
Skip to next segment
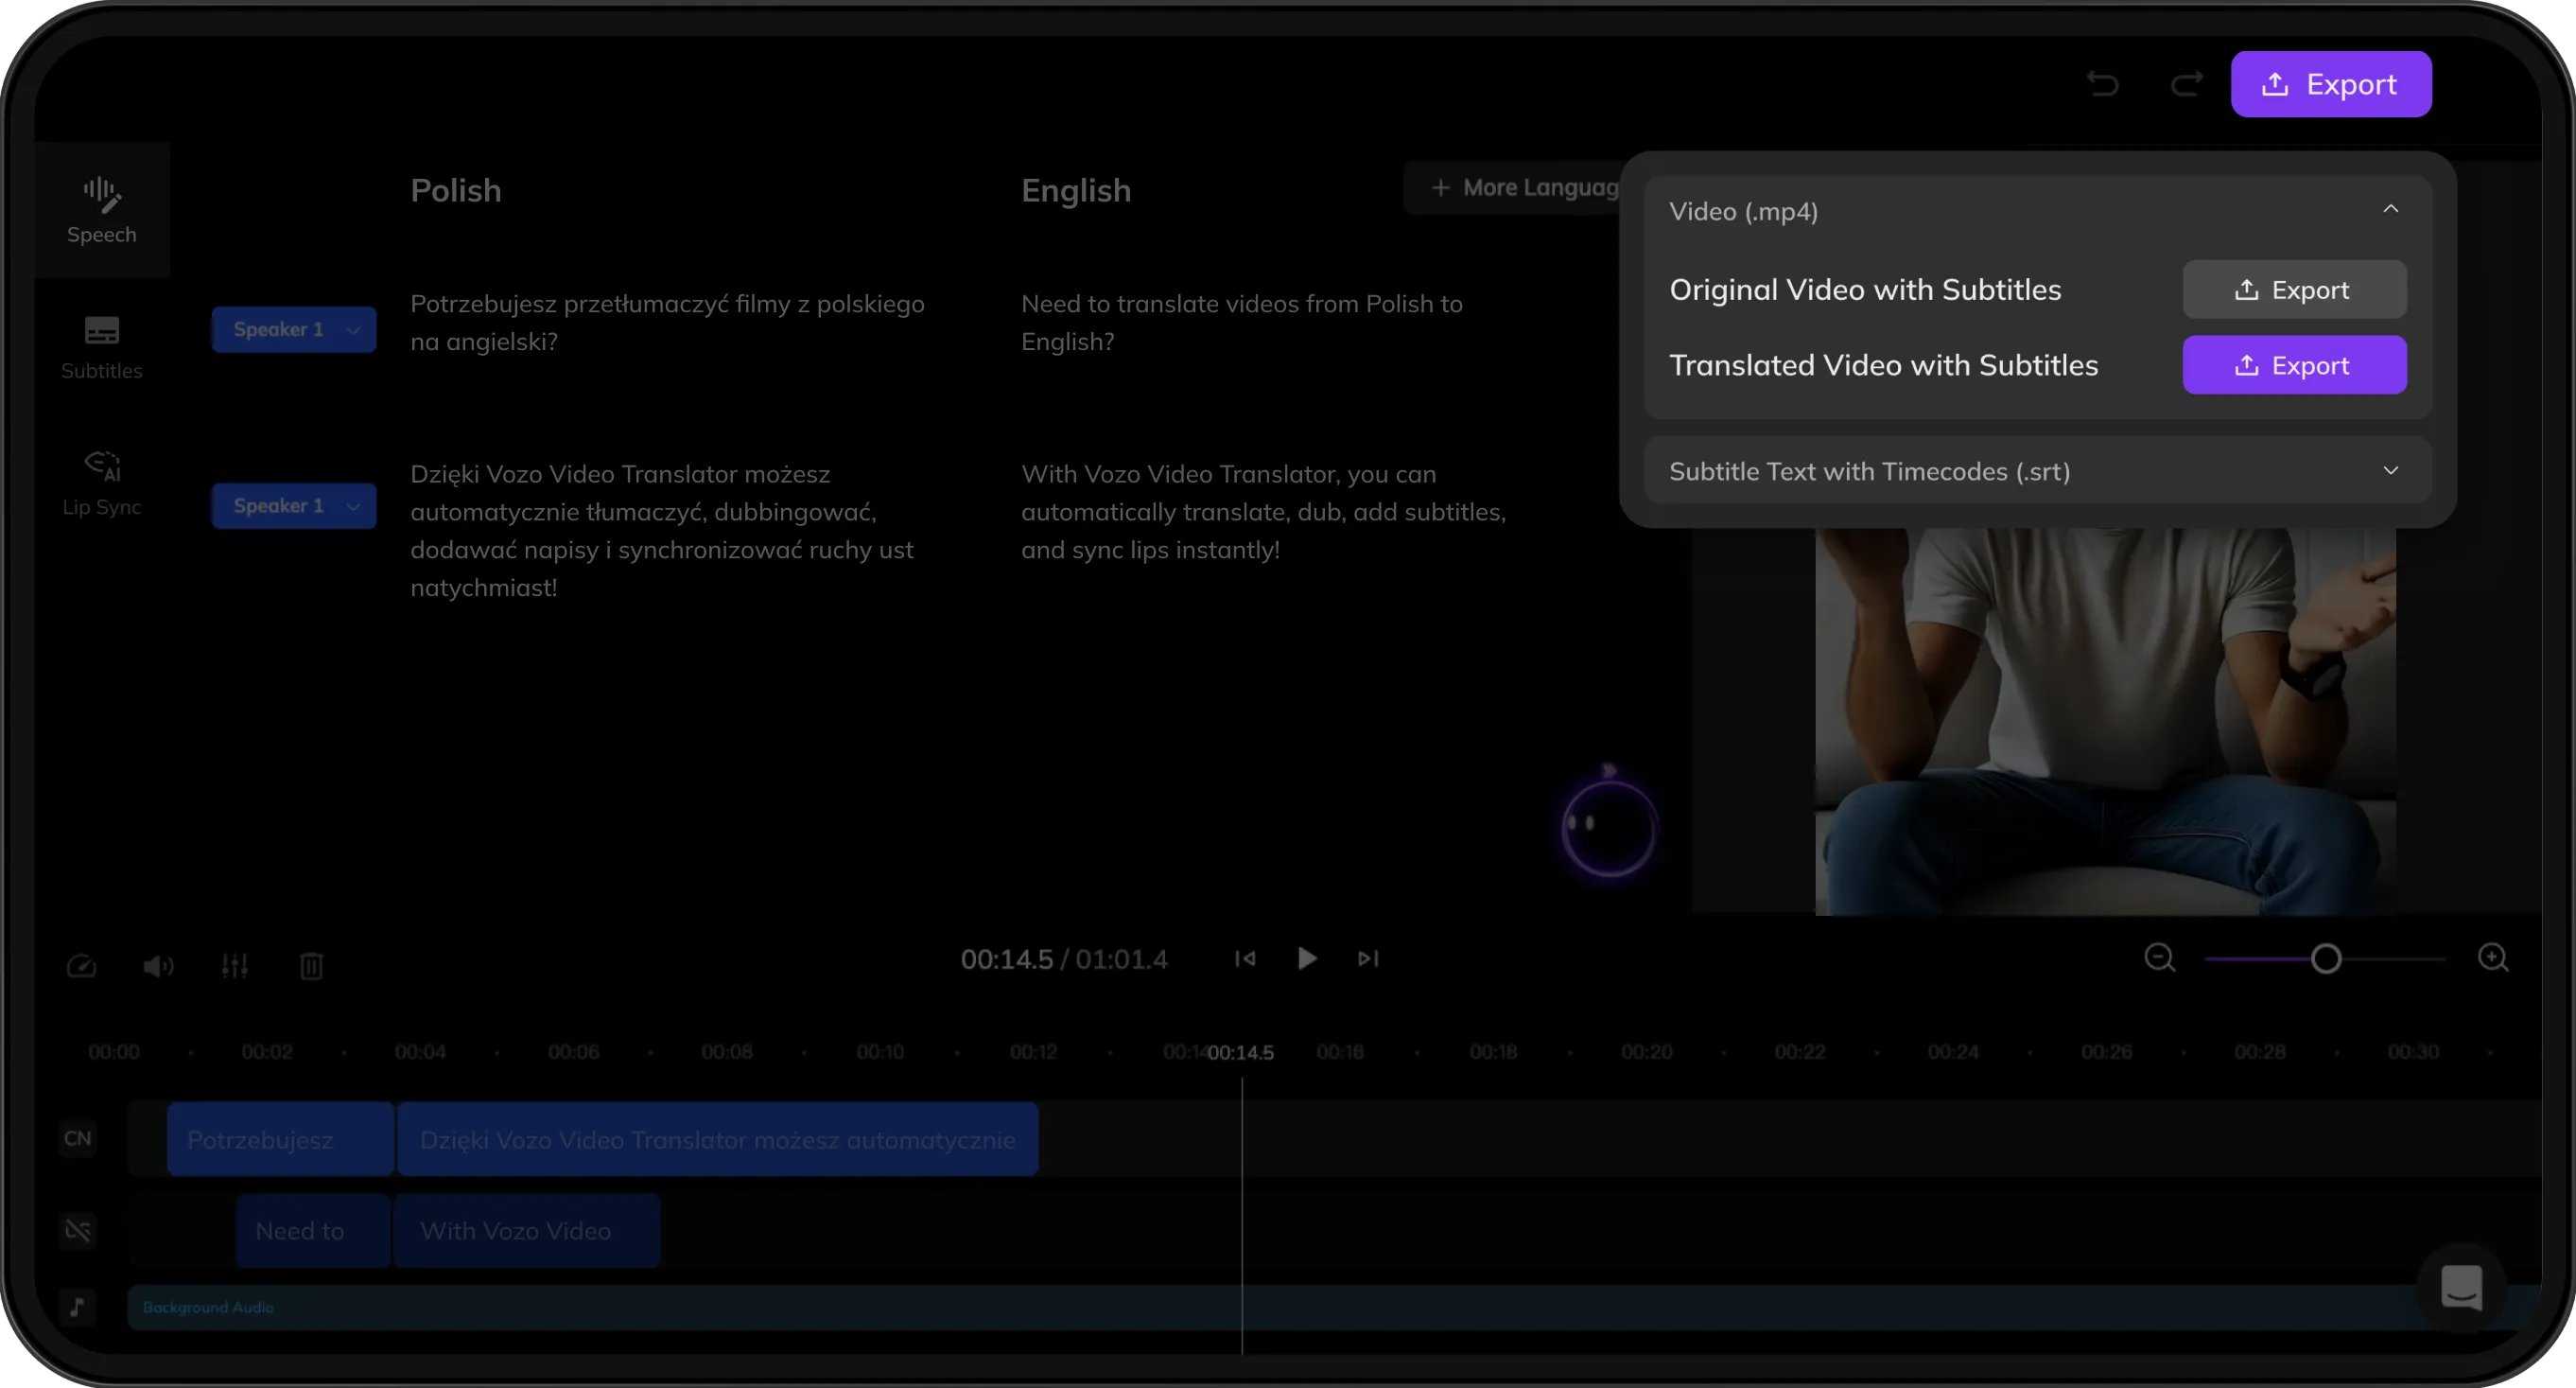click(1368, 958)
